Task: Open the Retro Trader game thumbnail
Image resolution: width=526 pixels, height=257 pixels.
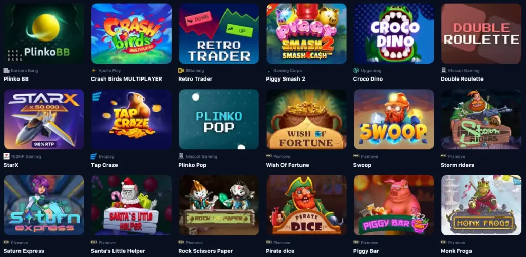Action: pos(219,33)
